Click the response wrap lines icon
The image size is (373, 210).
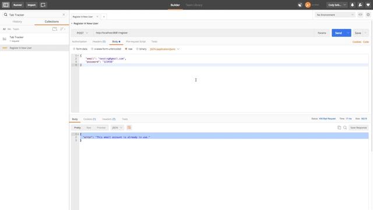pos(129,128)
